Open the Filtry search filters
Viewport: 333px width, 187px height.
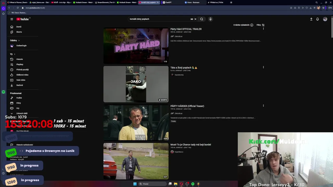point(260,25)
